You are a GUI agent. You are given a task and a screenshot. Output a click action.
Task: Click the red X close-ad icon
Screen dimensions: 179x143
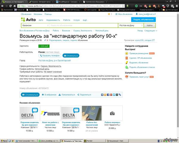click(x=47, y=40)
